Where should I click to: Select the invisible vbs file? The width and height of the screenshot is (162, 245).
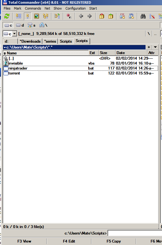tap(81, 63)
